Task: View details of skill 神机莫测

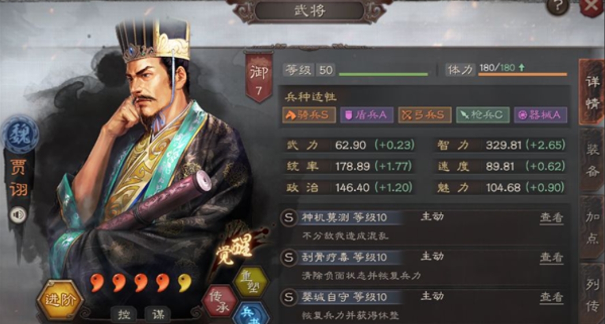Action: click(x=551, y=218)
